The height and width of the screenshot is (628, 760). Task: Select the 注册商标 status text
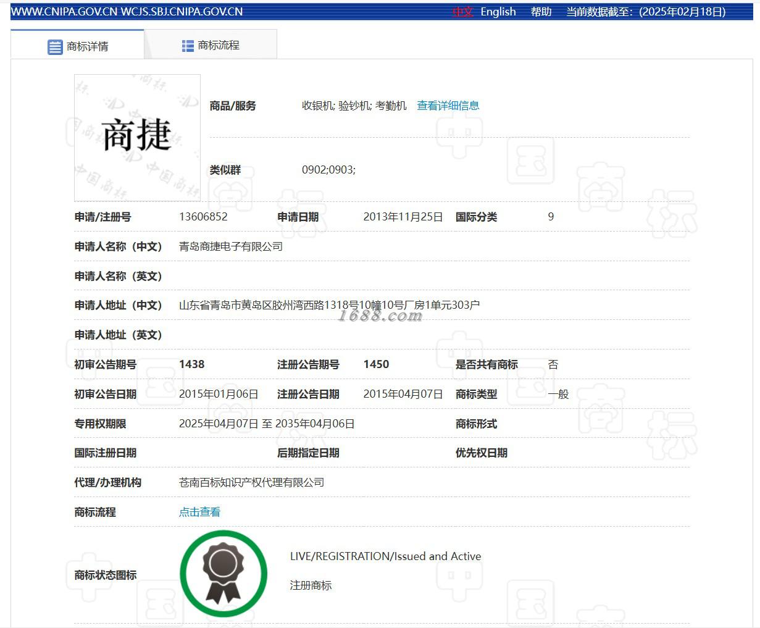[x=311, y=585]
